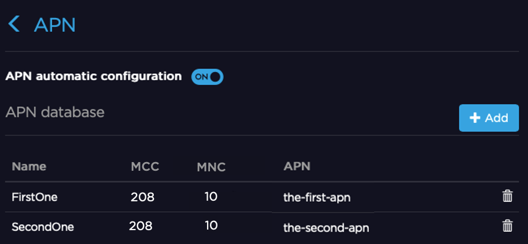
Task: Click the APN page title
Action: 55,25
